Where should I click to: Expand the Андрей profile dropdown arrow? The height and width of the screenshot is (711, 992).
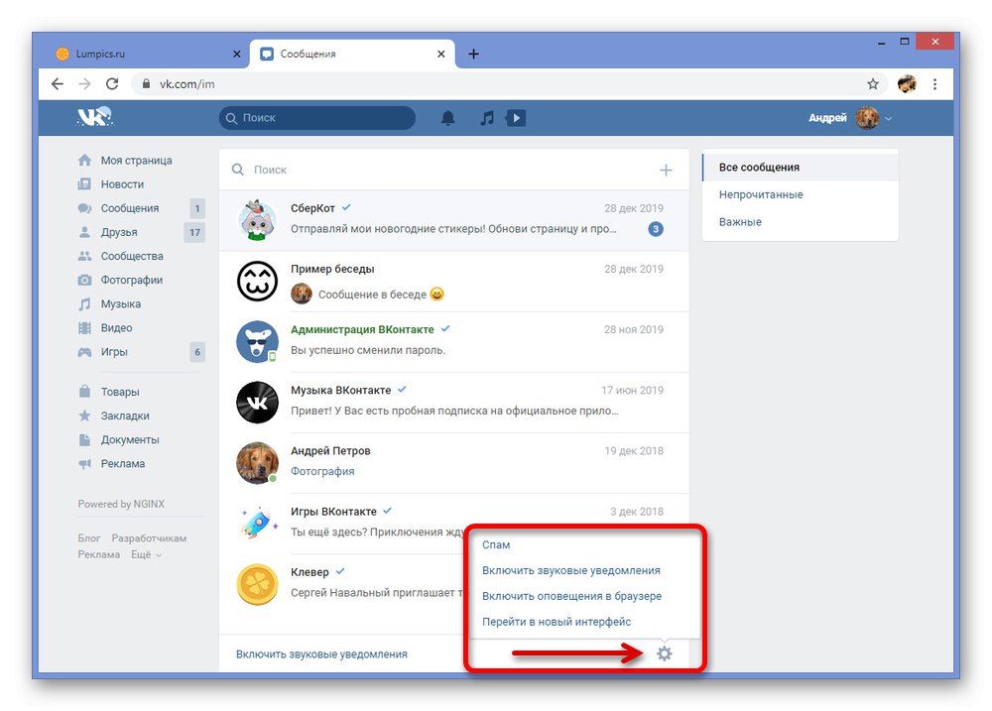(888, 118)
